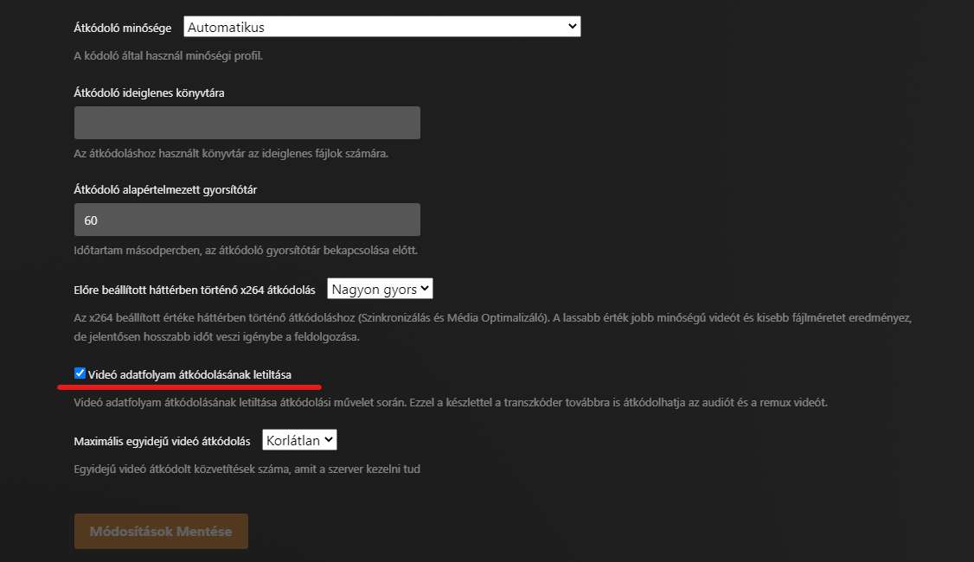This screenshot has height=562, width=974.
Task: Open the Átkódoló minősége dropdown showing Automatikus
Action: tap(382, 27)
